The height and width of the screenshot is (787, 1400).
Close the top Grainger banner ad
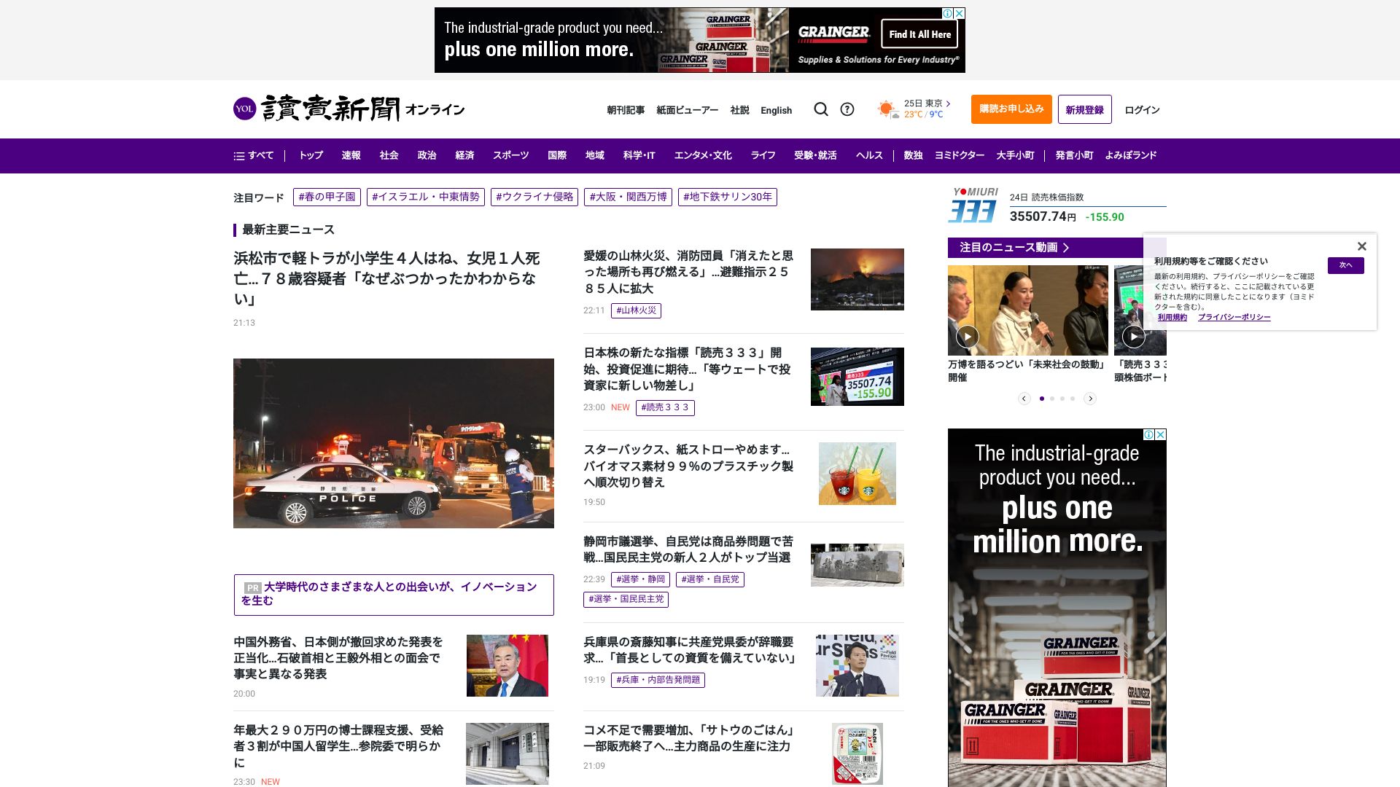pos(960,13)
